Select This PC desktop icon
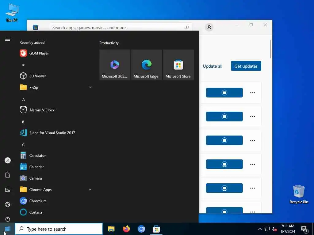Screen dimensions: 314x235 tap(12, 12)
